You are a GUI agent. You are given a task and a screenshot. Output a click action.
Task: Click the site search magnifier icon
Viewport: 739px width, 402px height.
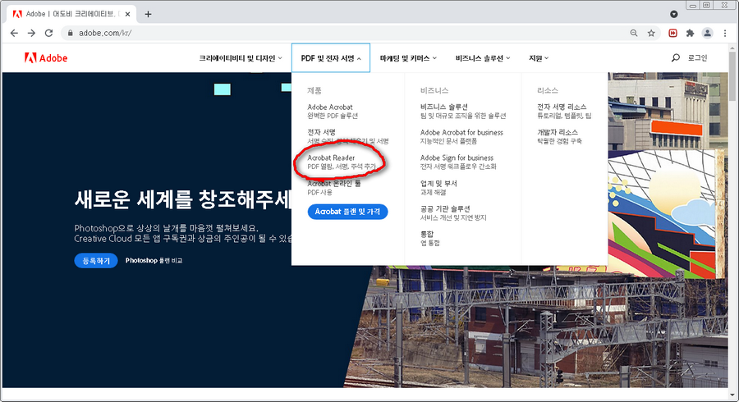tap(676, 58)
